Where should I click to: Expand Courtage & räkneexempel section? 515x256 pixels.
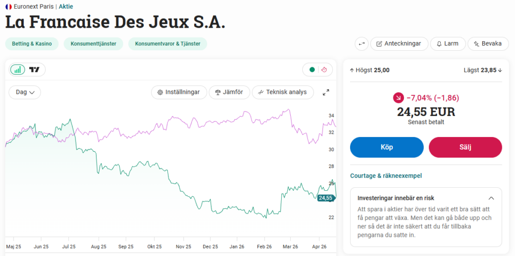[x=386, y=176]
